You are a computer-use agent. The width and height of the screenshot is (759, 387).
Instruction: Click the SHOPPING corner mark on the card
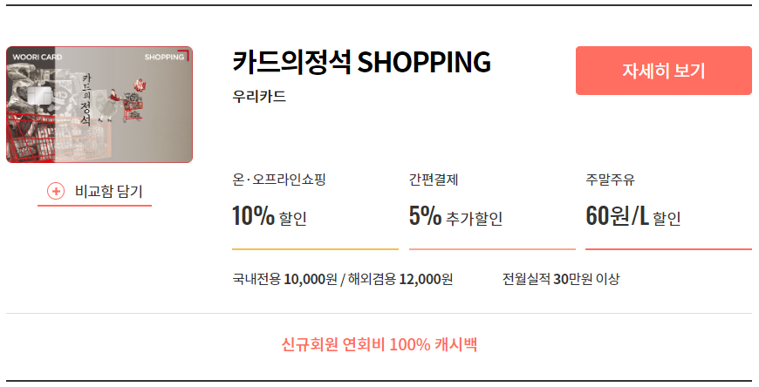166,56
